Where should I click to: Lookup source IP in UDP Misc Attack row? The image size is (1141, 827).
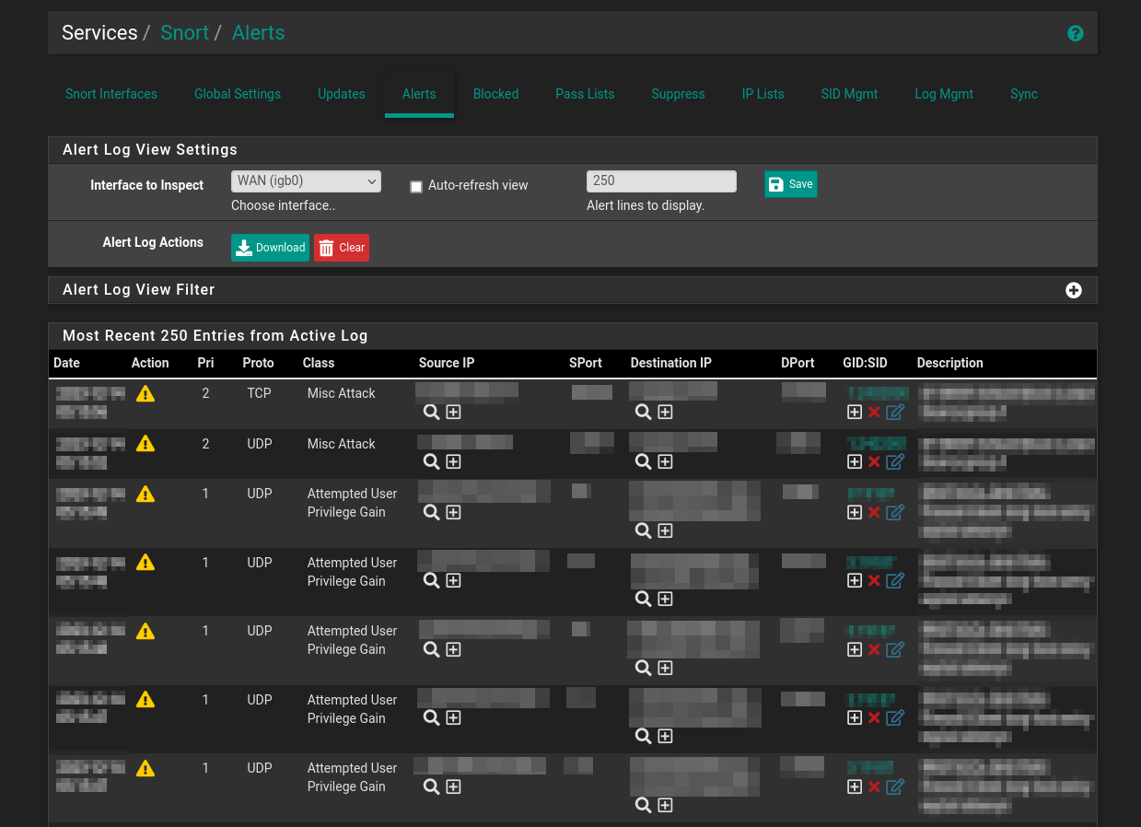(431, 461)
